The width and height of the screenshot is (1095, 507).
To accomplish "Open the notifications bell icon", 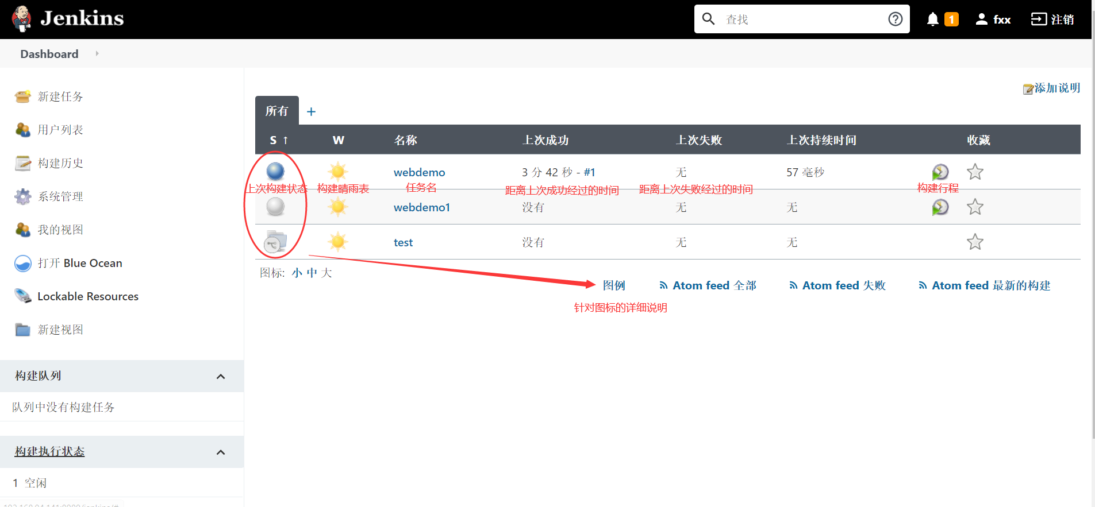I will [x=933, y=19].
